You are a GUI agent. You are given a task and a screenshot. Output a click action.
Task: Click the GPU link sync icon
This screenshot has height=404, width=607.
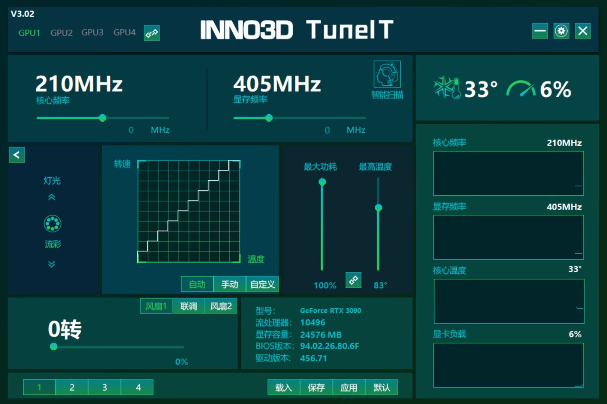(x=152, y=33)
